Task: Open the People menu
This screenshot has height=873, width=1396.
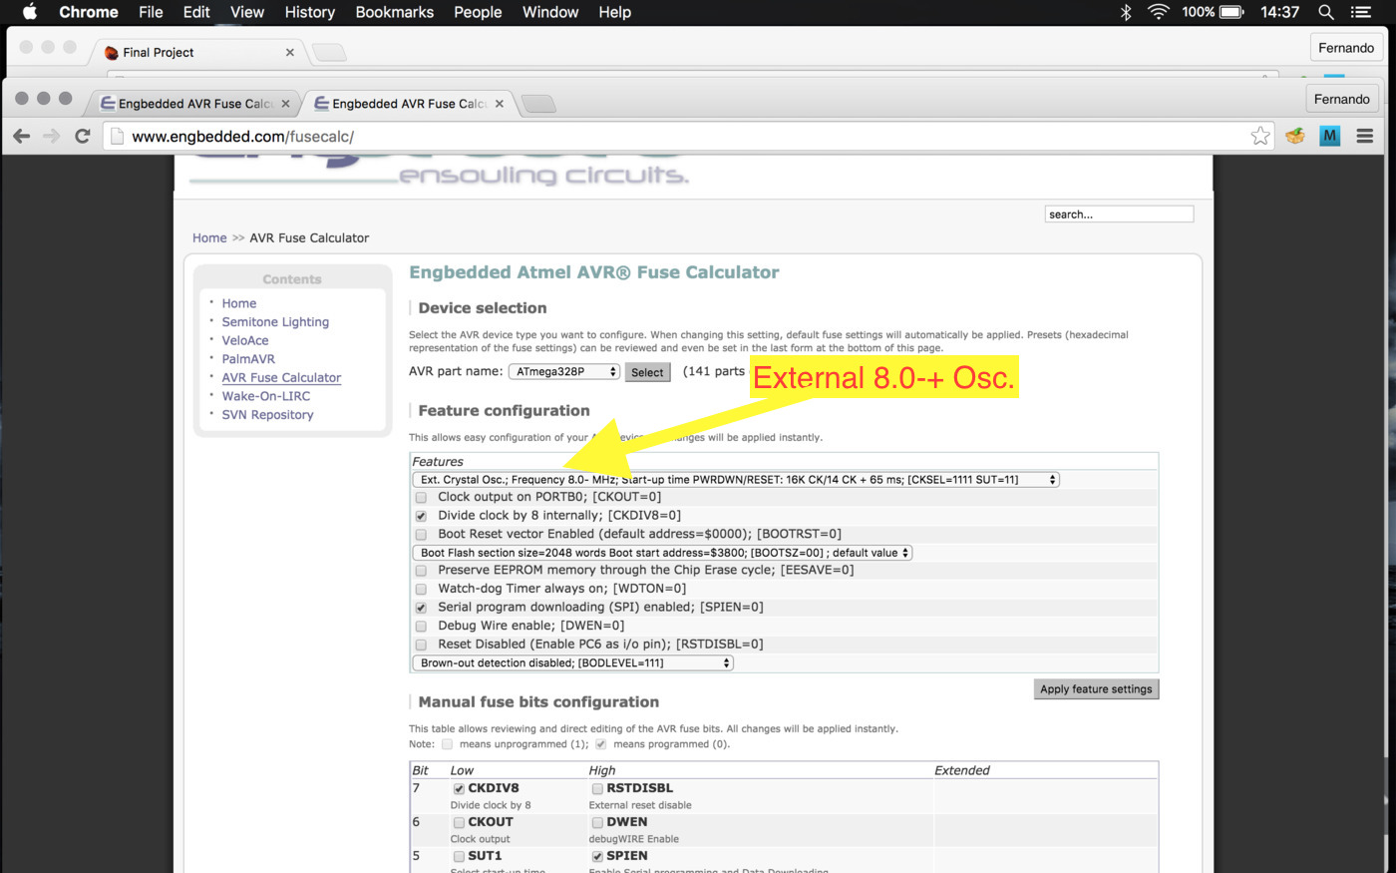Action: click(x=478, y=12)
